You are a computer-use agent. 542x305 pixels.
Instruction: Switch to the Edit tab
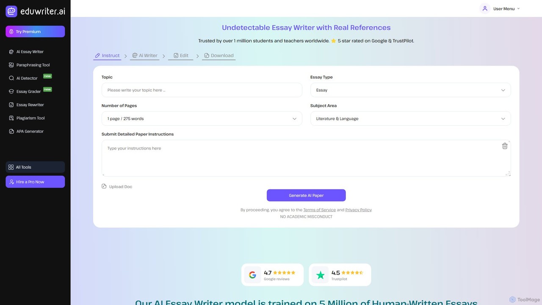click(x=181, y=55)
